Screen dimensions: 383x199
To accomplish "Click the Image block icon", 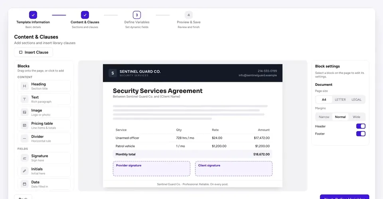I will point(24,112).
